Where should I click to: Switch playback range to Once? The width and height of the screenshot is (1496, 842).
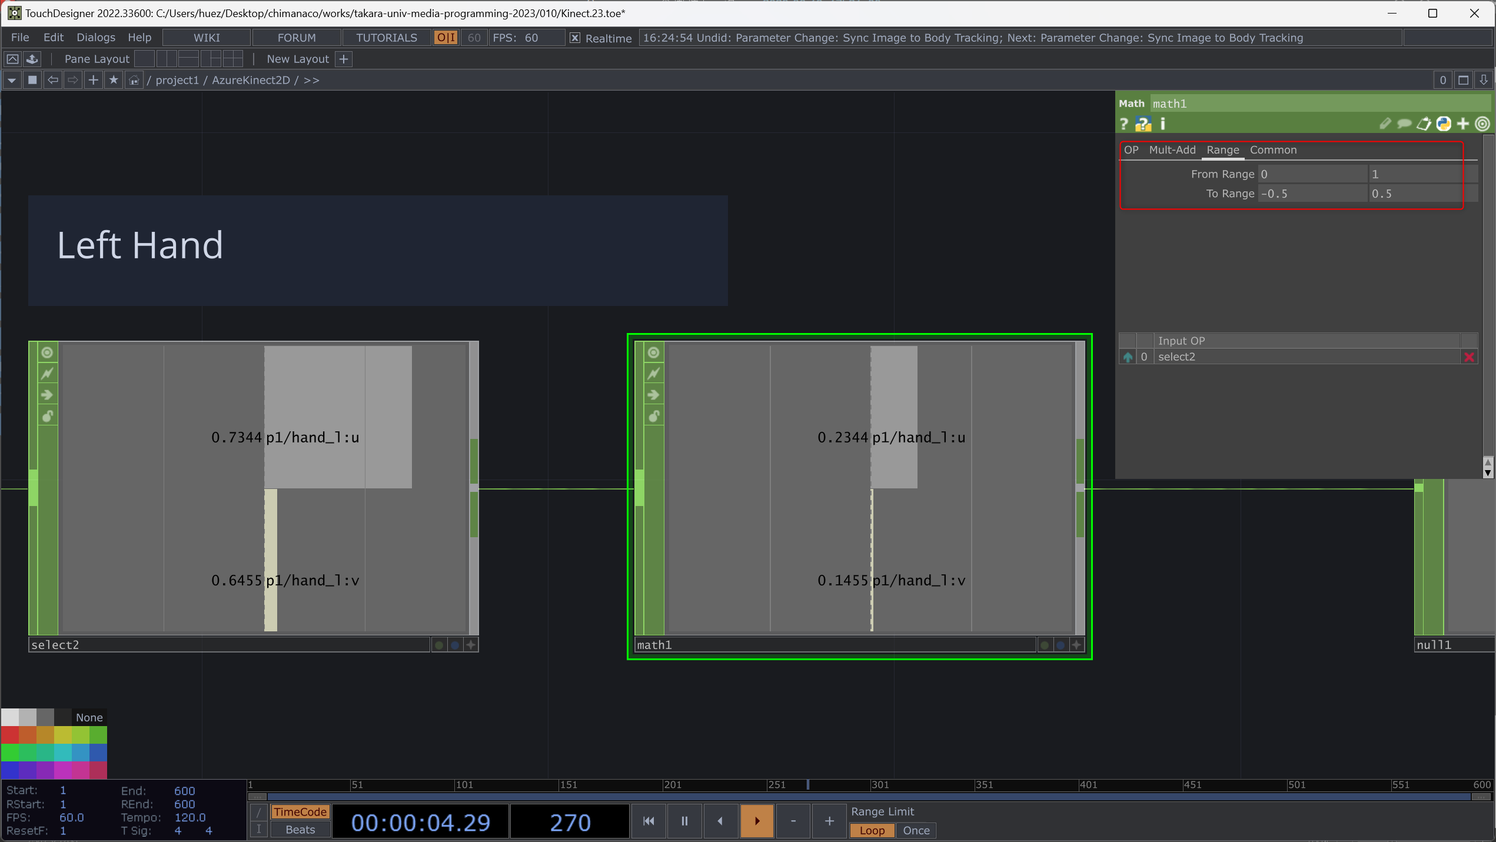pos(916,831)
